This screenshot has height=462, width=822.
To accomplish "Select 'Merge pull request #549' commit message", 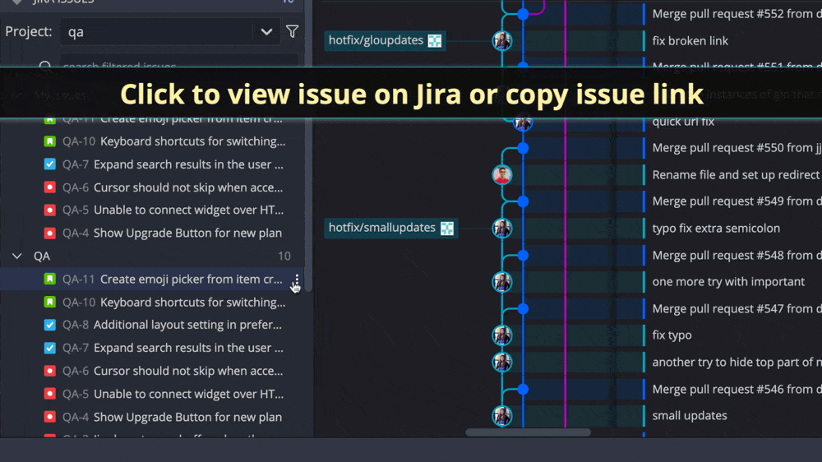I will tap(737, 201).
